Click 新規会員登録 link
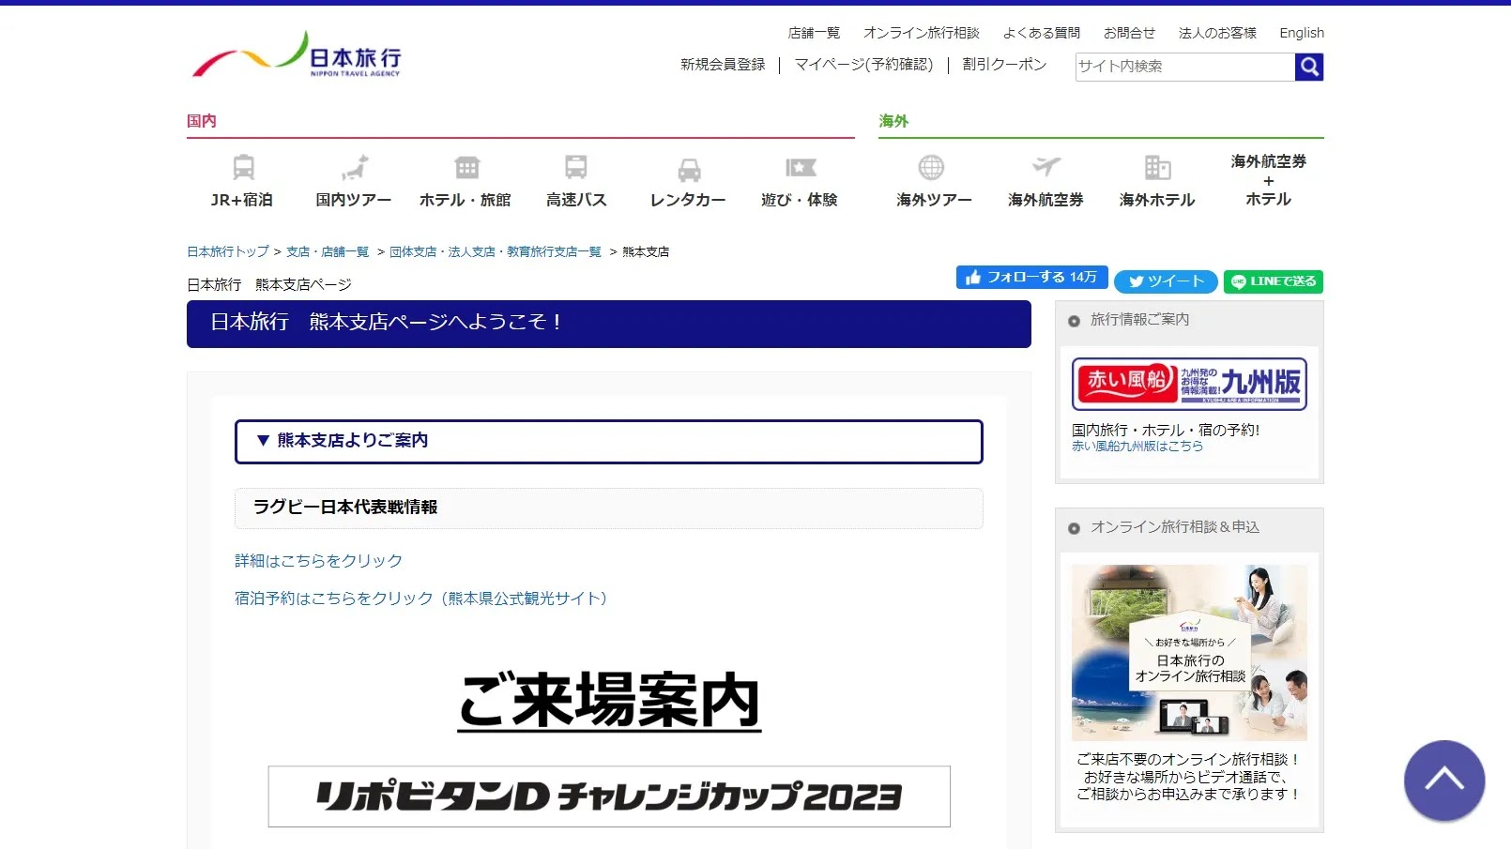Screen dimensions: 1511x849 pyautogui.click(x=723, y=65)
